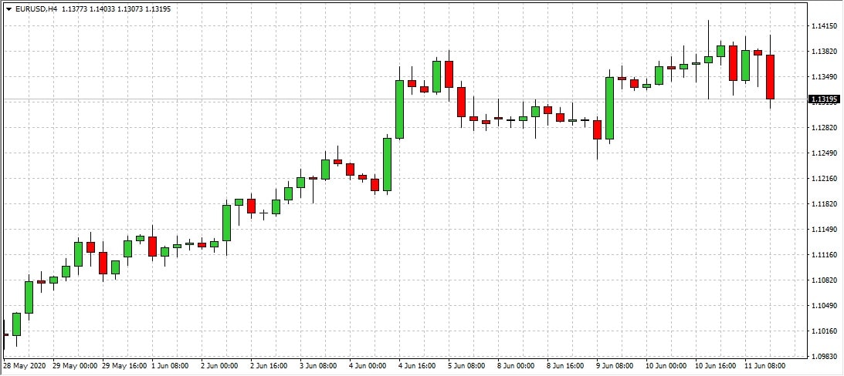Select the last red candle at the chart's right edge
This screenshot has width=844, height=376.
tap(771, 77)
